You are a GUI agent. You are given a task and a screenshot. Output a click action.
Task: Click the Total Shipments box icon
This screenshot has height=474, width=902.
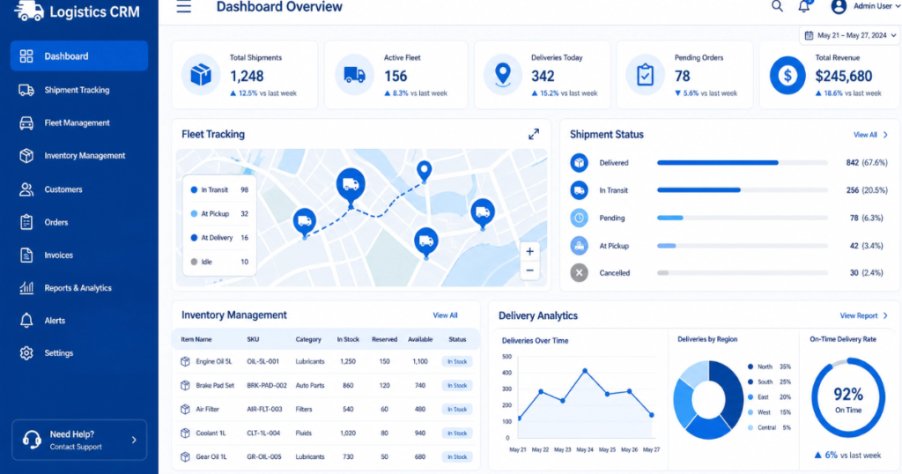pos(201,75)
